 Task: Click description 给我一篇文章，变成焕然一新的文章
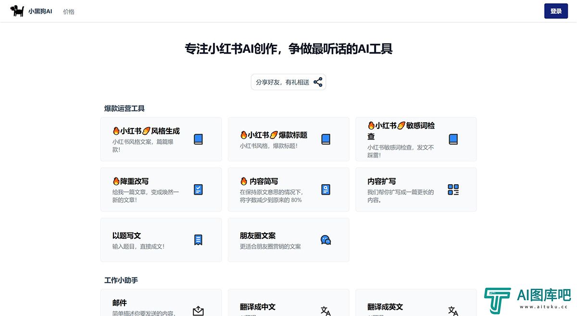point(146,196)
